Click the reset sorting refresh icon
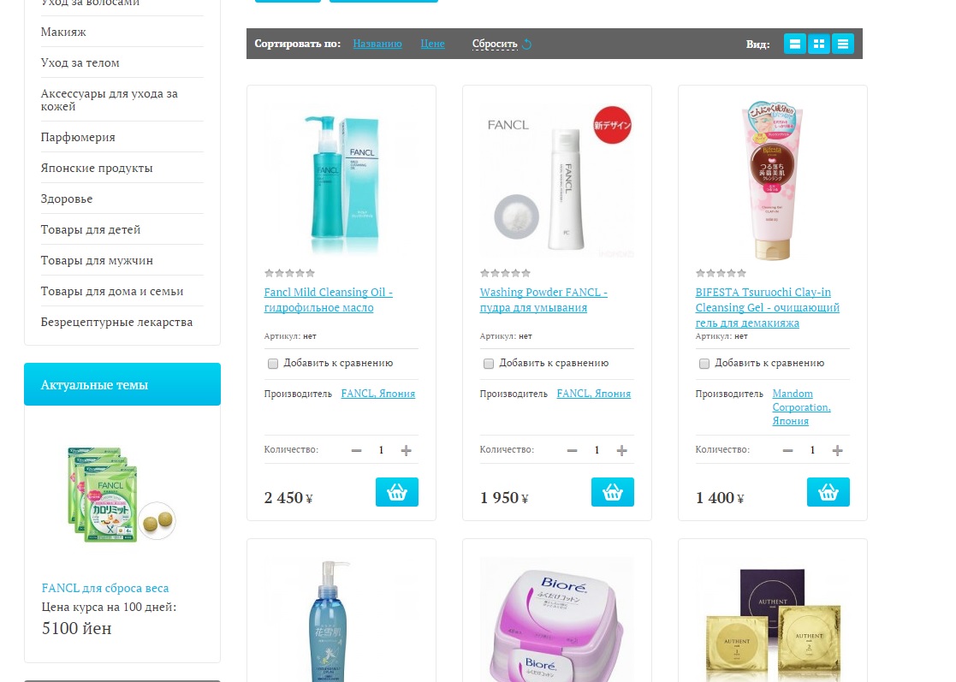The height and width of the screenshot is (682, 956). point(527,44)
